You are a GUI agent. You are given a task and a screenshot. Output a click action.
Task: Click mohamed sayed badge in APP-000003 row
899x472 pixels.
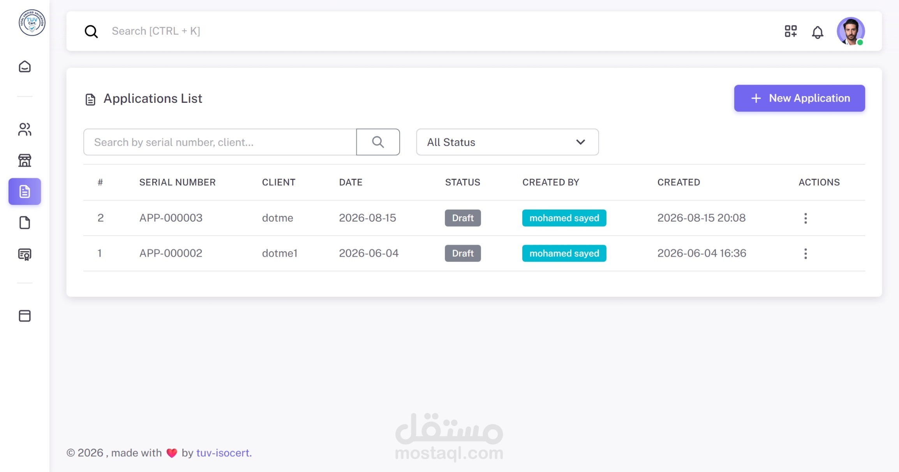point(564,218)
